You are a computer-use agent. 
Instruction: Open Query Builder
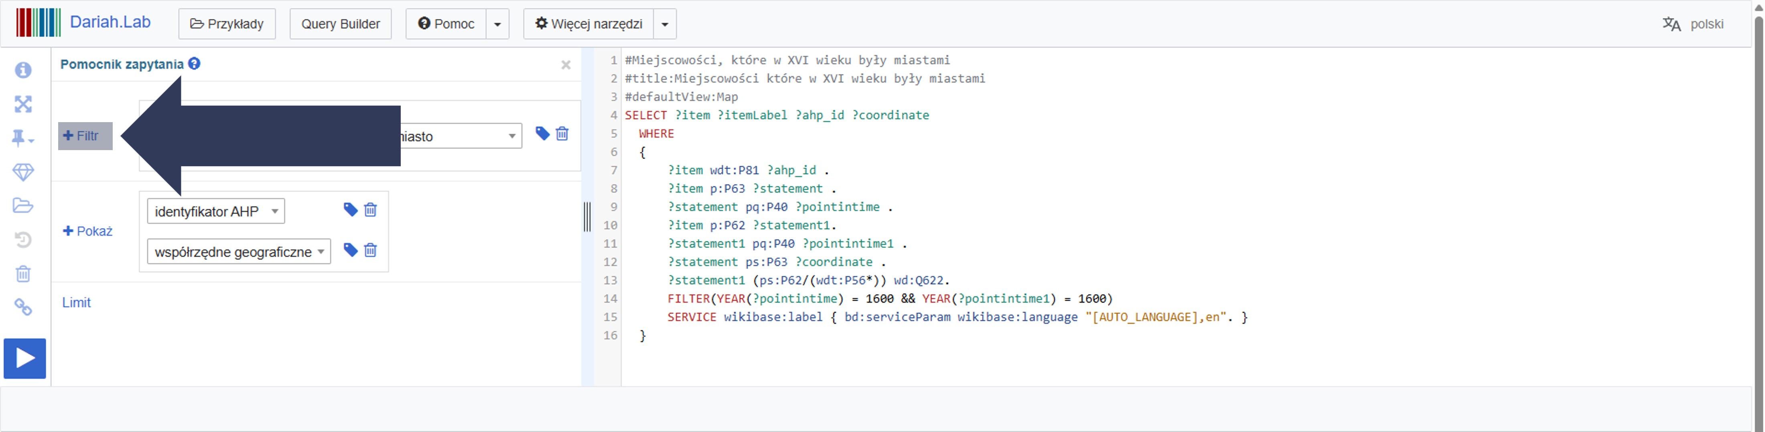coord(341,24)
